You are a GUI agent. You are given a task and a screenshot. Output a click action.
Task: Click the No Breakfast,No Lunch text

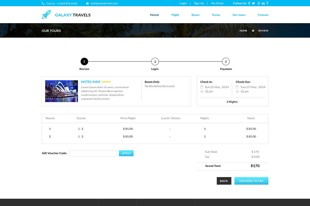point(160,86)
